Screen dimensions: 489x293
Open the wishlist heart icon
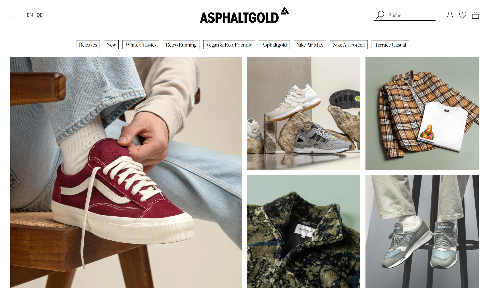point(463,15)
